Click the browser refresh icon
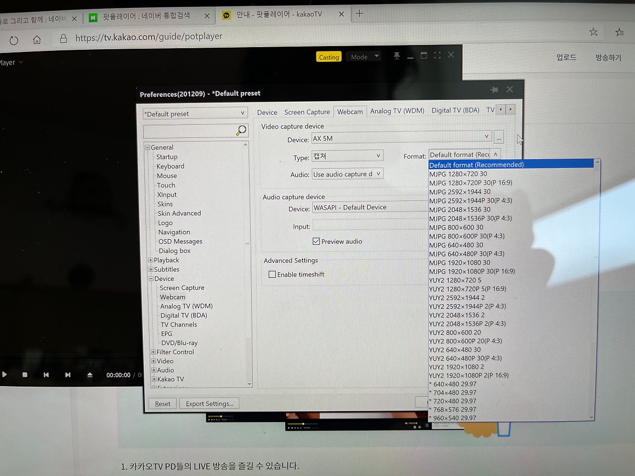This screenshot has height=476, width=635. (x=14, y=40)
